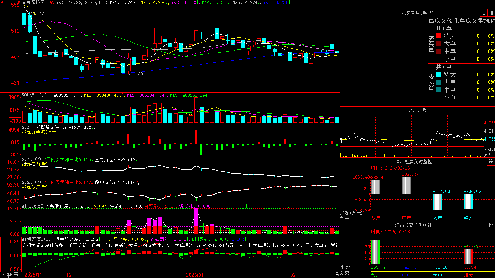495x278 pixels.
Task: Click the 2025/11 timeline marker
Action: pos(33,275)
